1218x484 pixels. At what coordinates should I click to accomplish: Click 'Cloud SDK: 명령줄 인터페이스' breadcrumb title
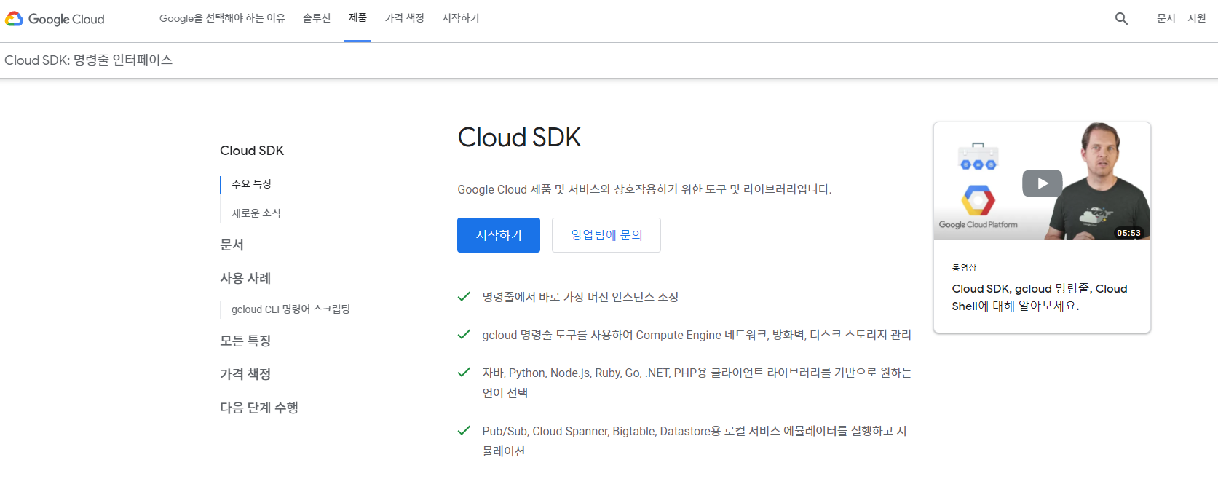pos(88,60)
